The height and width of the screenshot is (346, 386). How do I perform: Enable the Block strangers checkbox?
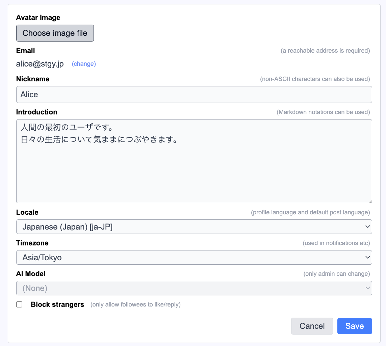click(20, 304)
